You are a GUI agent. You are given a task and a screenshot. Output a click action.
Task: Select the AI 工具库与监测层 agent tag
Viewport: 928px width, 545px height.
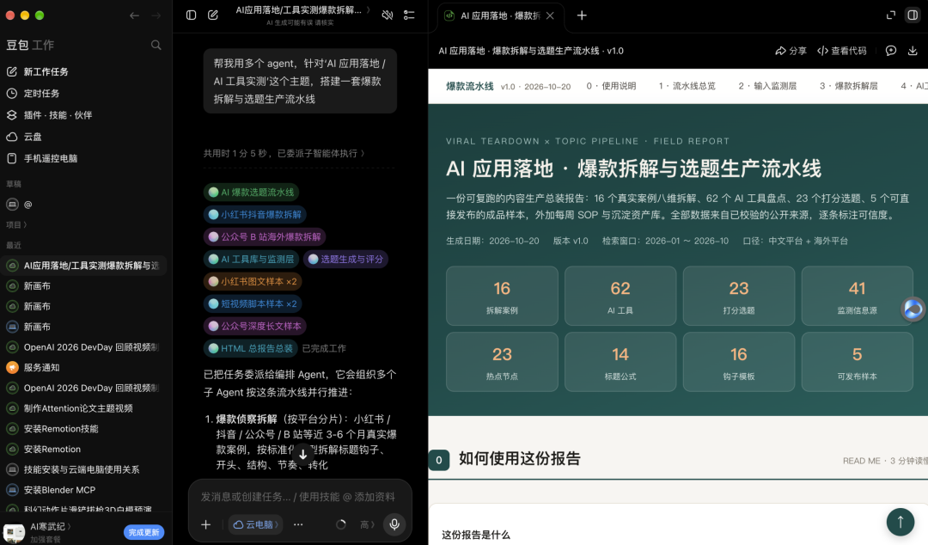(251, 260)
